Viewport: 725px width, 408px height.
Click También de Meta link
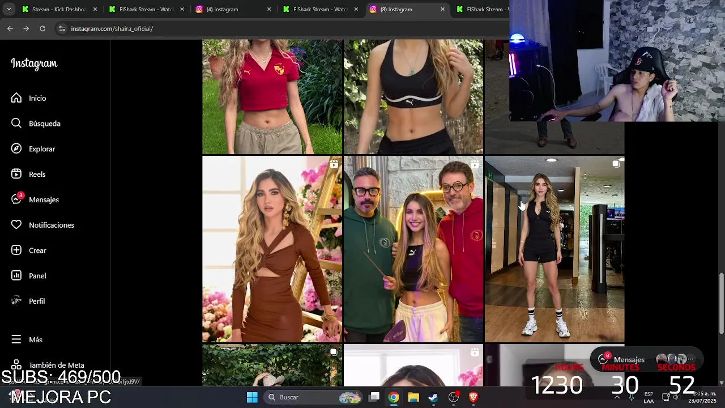(x=56, y=365)
